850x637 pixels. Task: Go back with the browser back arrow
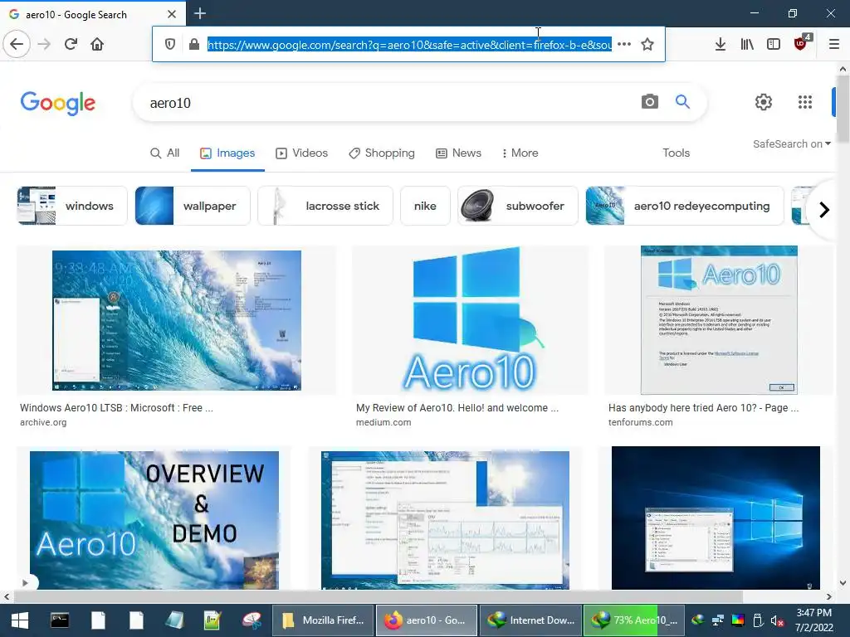[17, 44]
